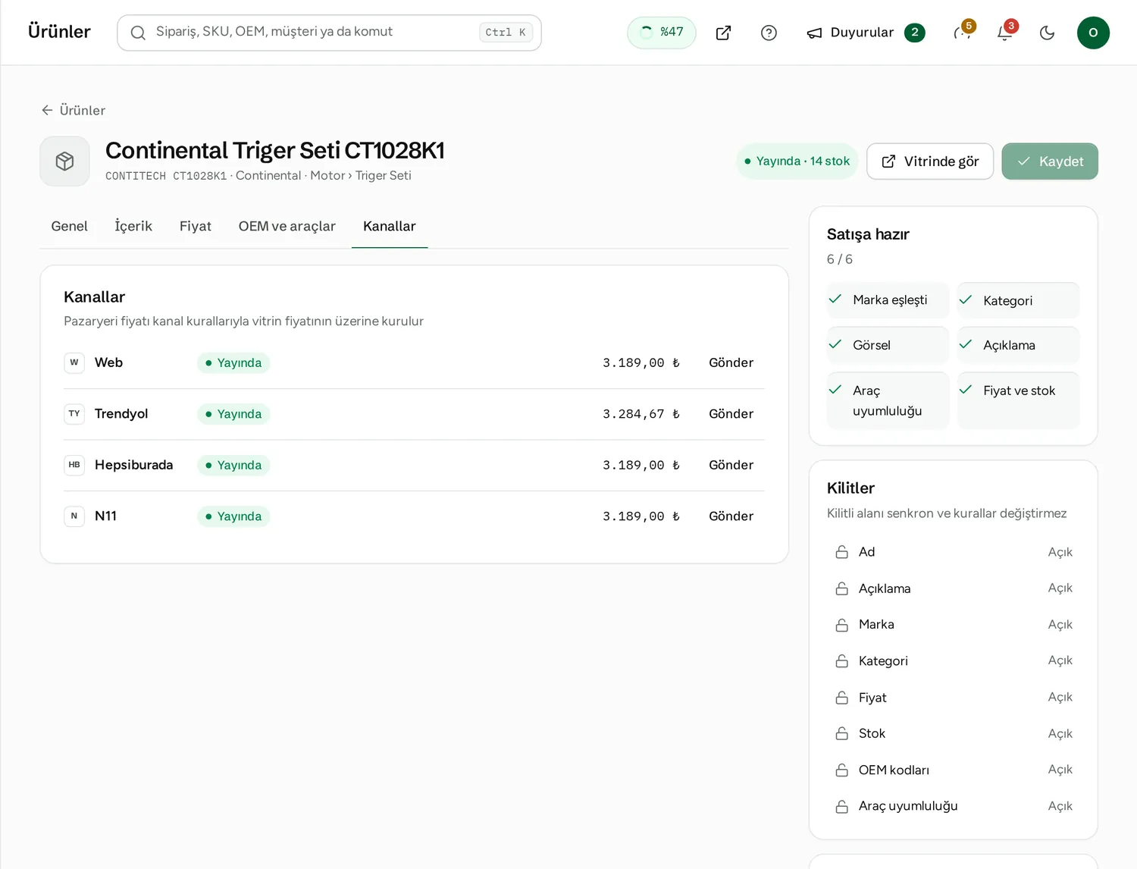This screenshot has height=869, width=1137.
Task: Go back via Ürünler arrow link
Action: point(73,110)
